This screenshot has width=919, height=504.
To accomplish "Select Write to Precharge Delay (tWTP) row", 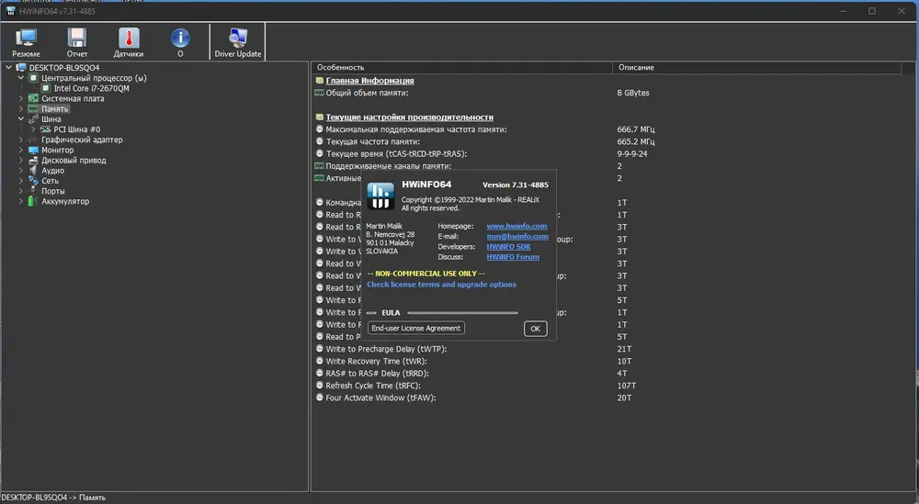I will point(386,349).
